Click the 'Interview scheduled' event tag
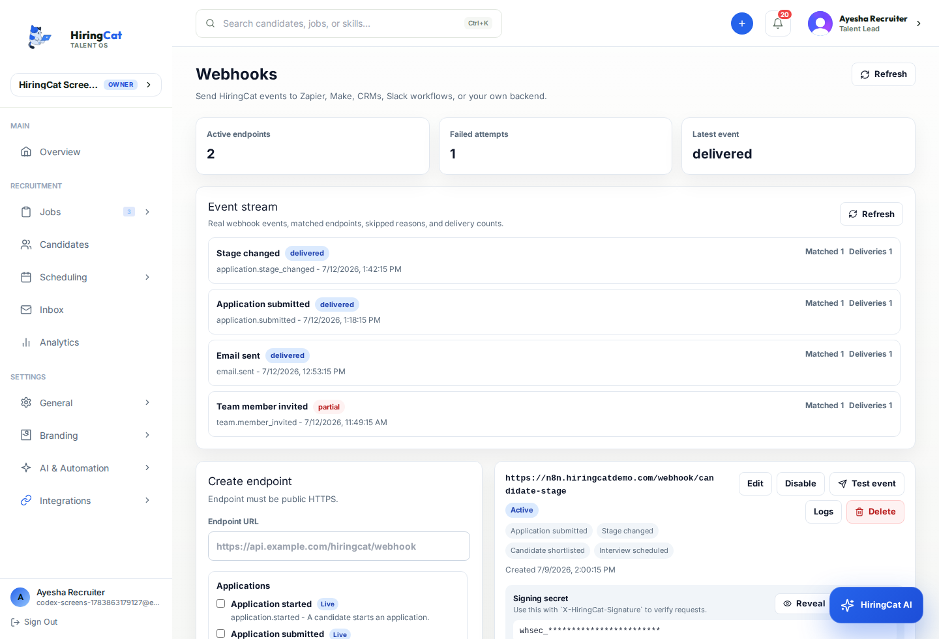 634,550
